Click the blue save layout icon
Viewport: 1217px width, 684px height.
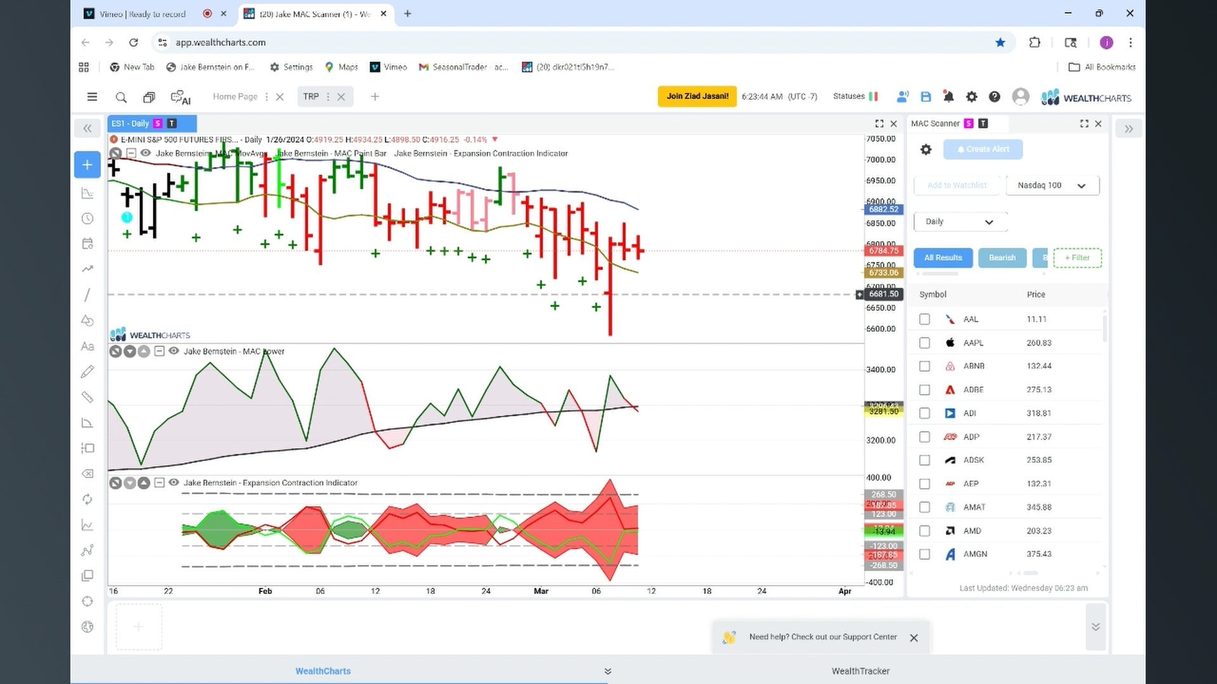click(x=926, y=97)
